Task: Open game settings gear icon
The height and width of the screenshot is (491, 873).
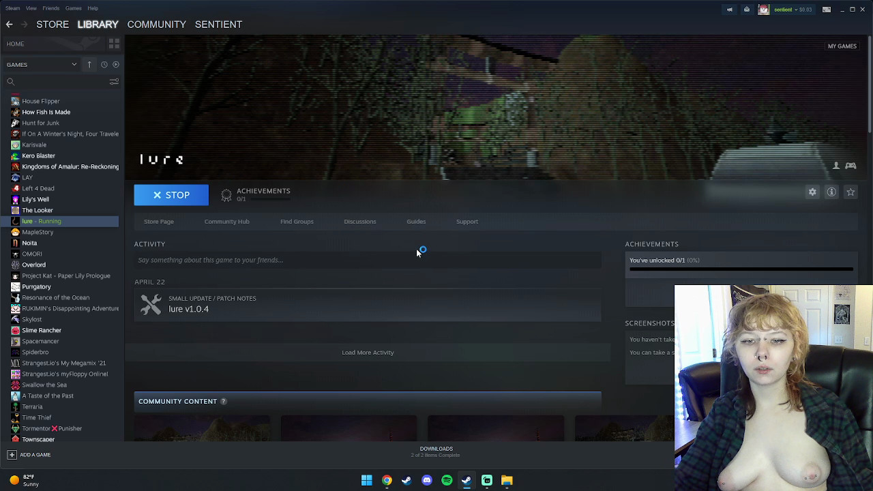Action: coord(812,192)
